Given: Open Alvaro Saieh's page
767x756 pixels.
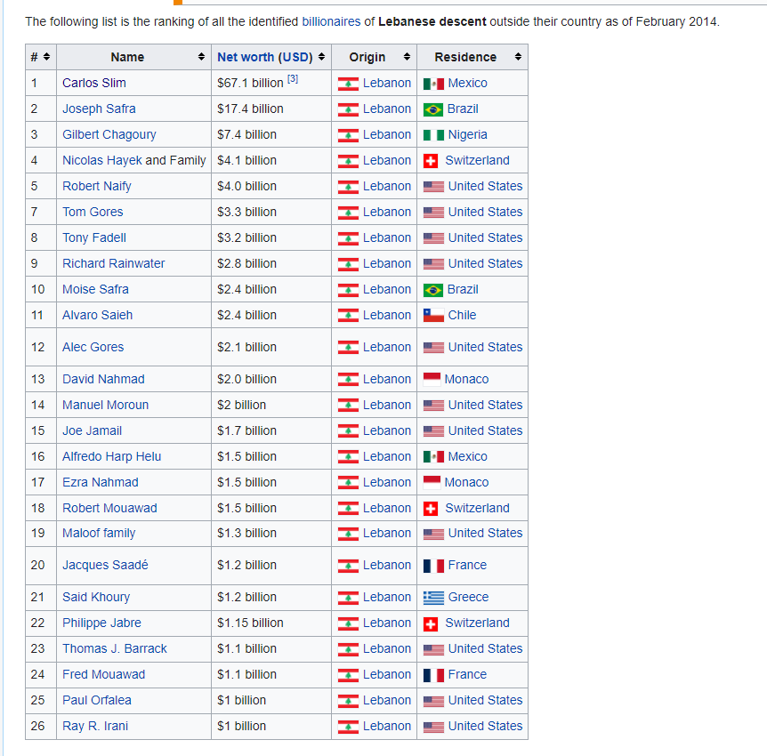Looking at the screenshot, I should pos(97,315).
